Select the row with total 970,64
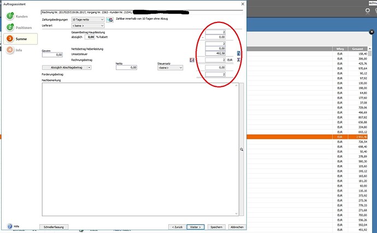377x233 pixels. (x=307, y=68)
